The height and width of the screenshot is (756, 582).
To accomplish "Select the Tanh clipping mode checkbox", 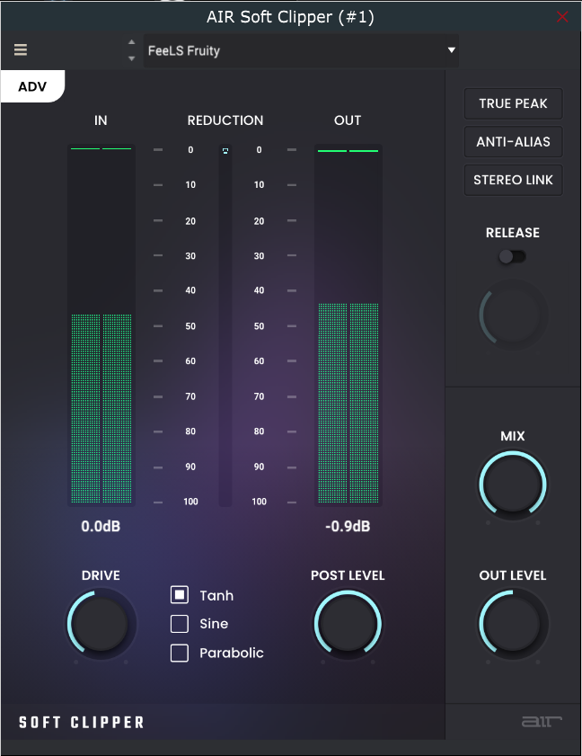I will pyautogui.click(x=180, y=595).
